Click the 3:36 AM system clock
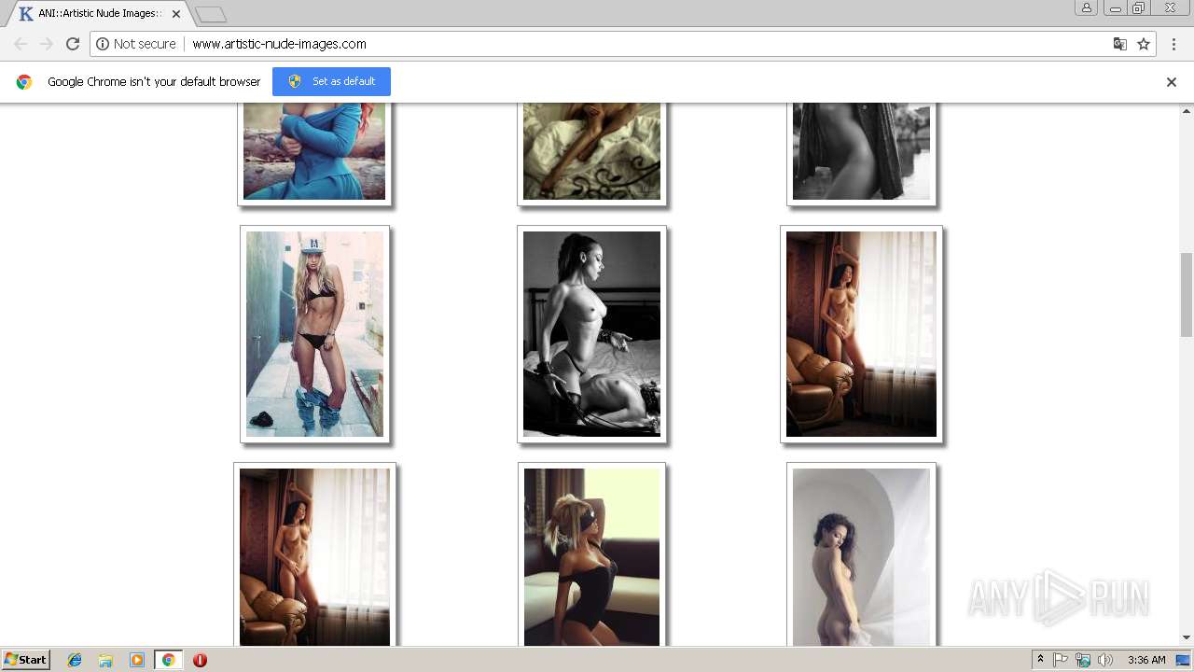Viewport: 1194px width, 672px height. (1146, 660)
